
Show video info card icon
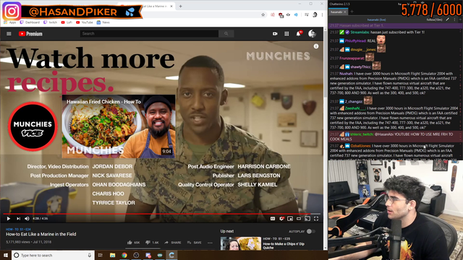point(316,46)
